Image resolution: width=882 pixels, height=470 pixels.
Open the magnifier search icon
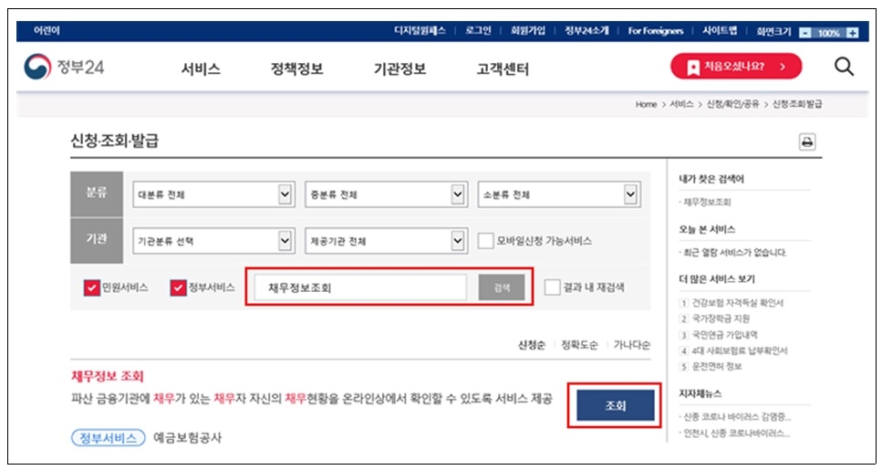pos(844,67)
